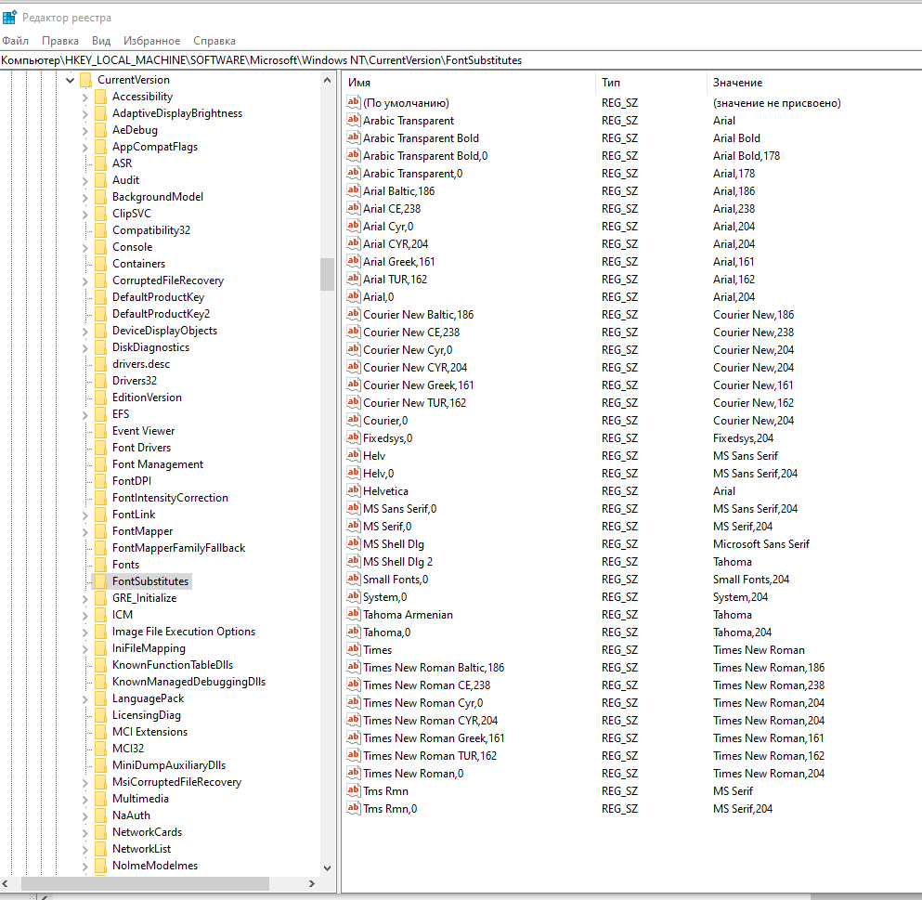This screenshot has width=922, height=900.
Task: Click the string icon for Arial Greek,161
Action: click(x=354, y=261)
